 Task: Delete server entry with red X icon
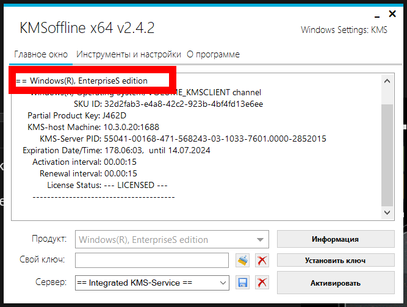tap(262, 283)
